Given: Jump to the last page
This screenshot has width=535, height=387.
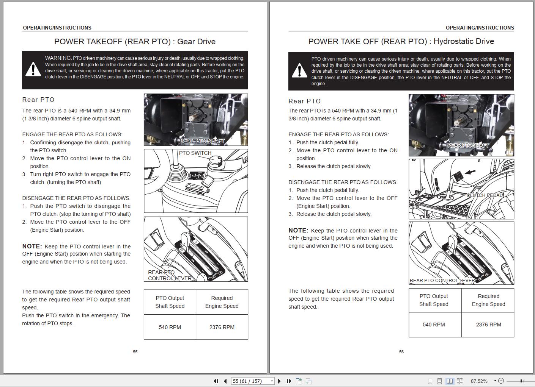Looking at the screenshot, I should (289, 381).
